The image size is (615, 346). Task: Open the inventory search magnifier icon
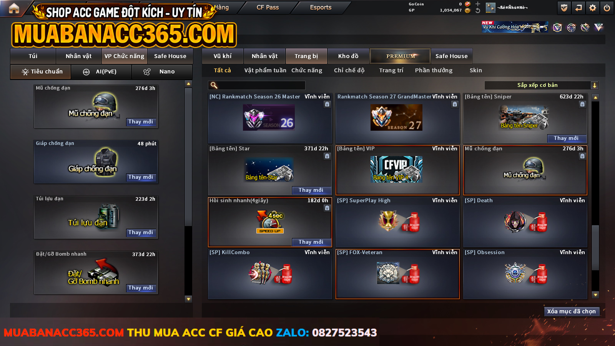pyautogui.click(x=214, y=85)
